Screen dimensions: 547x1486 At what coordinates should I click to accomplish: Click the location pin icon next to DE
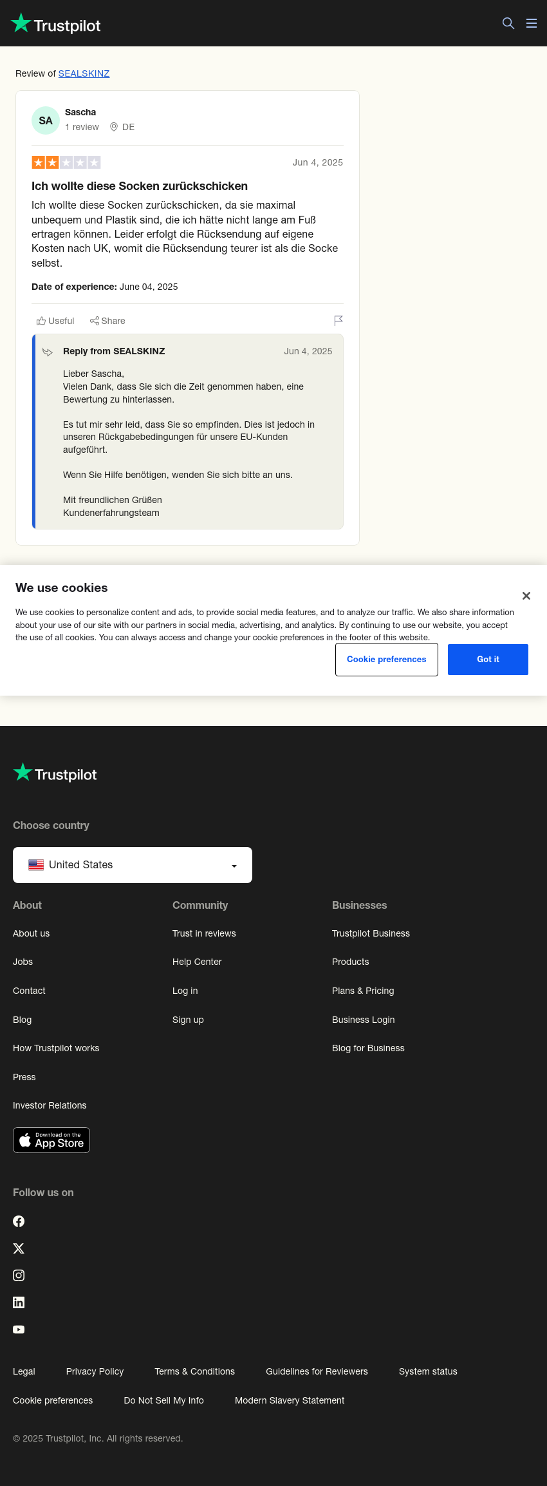114,127
